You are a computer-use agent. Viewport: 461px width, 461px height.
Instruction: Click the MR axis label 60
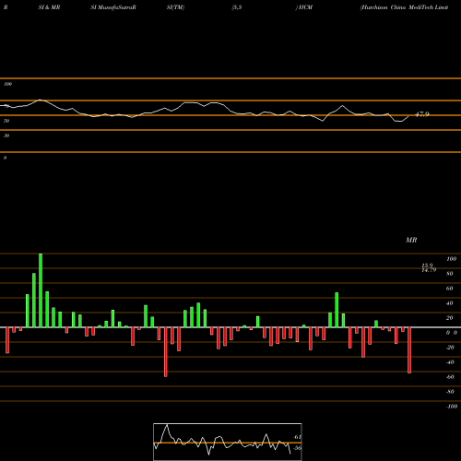click(450, 289)
